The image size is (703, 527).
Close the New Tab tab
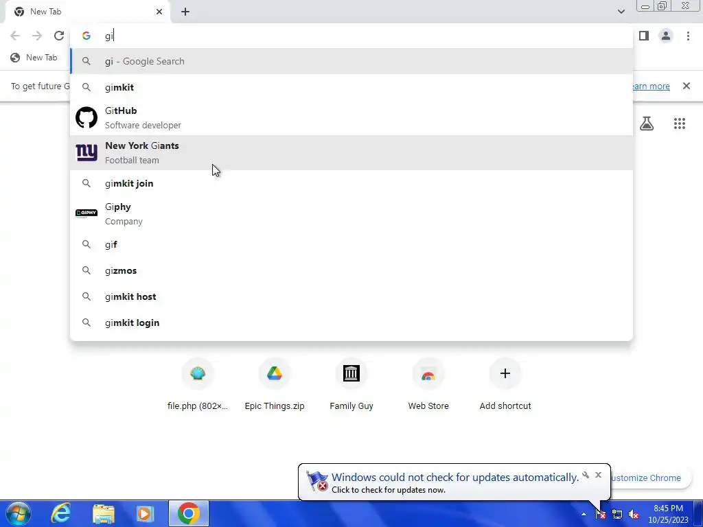[159, 12]
